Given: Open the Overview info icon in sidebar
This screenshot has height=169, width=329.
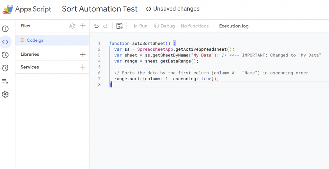Looking at the screenshot, I should click(x=5, y=29).
